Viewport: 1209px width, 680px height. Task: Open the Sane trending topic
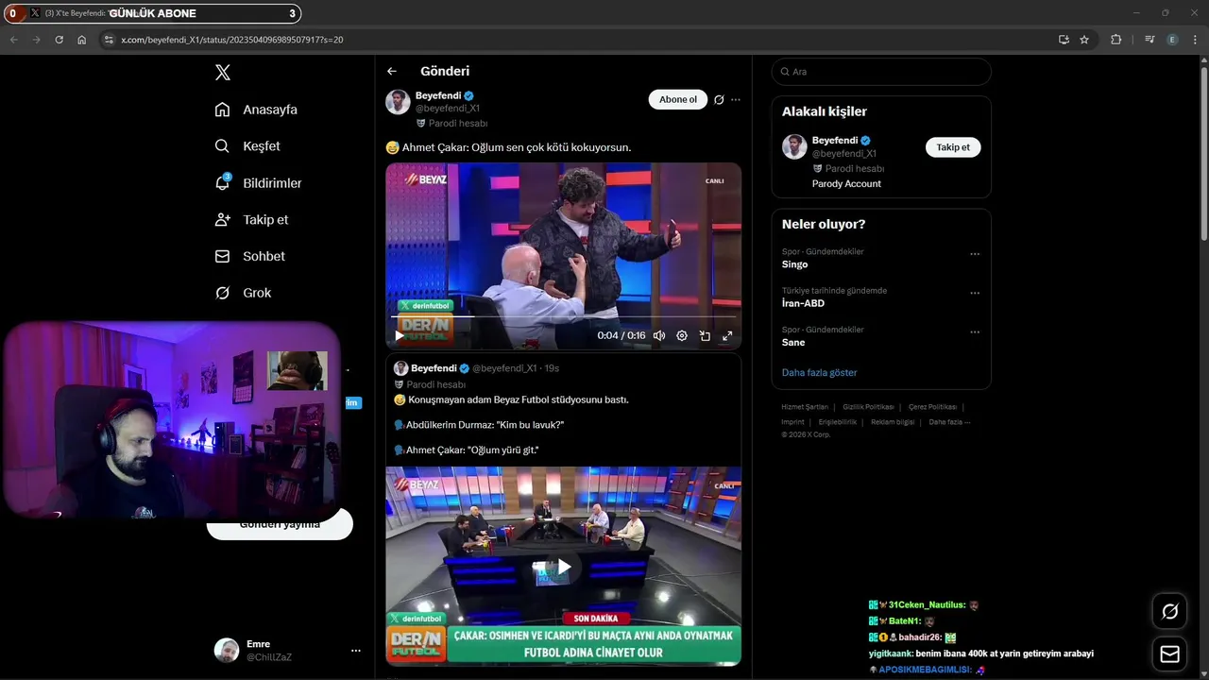point(793,342)
